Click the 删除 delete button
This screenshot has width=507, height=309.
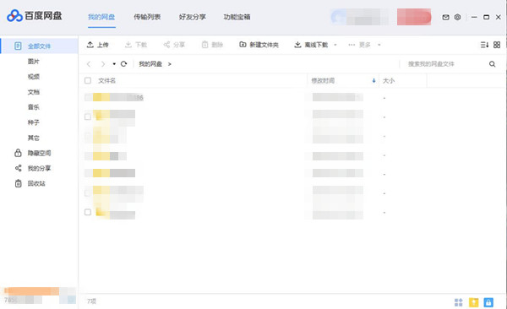click(x=212, y=45)
